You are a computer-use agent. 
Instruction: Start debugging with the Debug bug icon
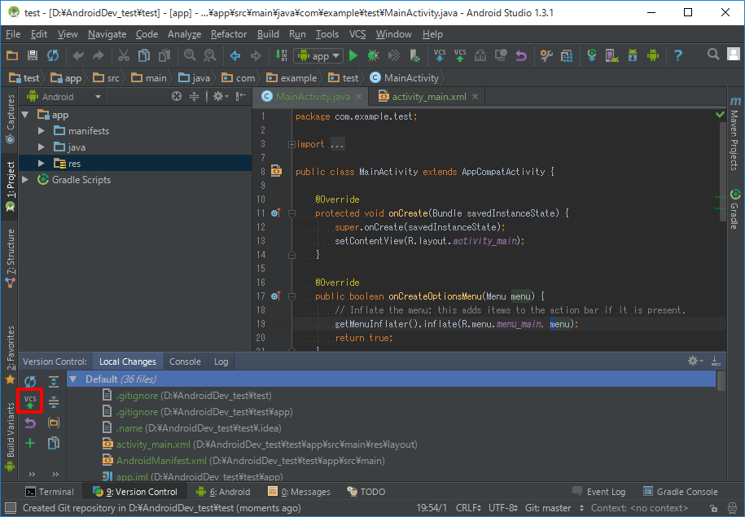pyautogui.click(x=374, y=55)
